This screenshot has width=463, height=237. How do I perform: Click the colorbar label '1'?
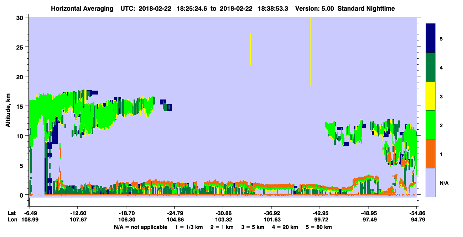click(441, 154)
